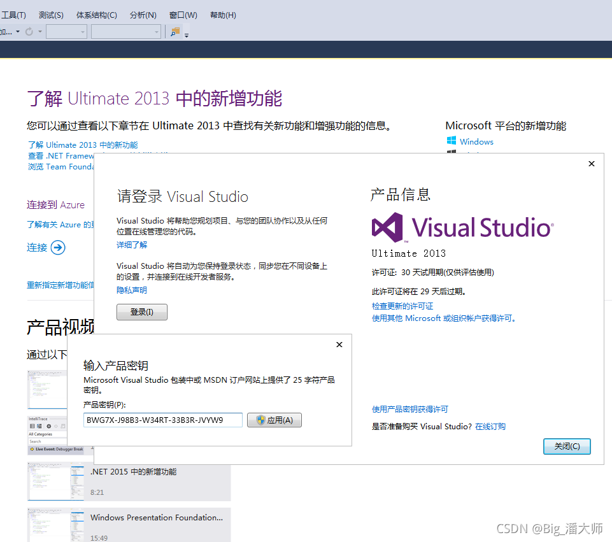Open the 测试(S) menu

(x=51, y=15)
